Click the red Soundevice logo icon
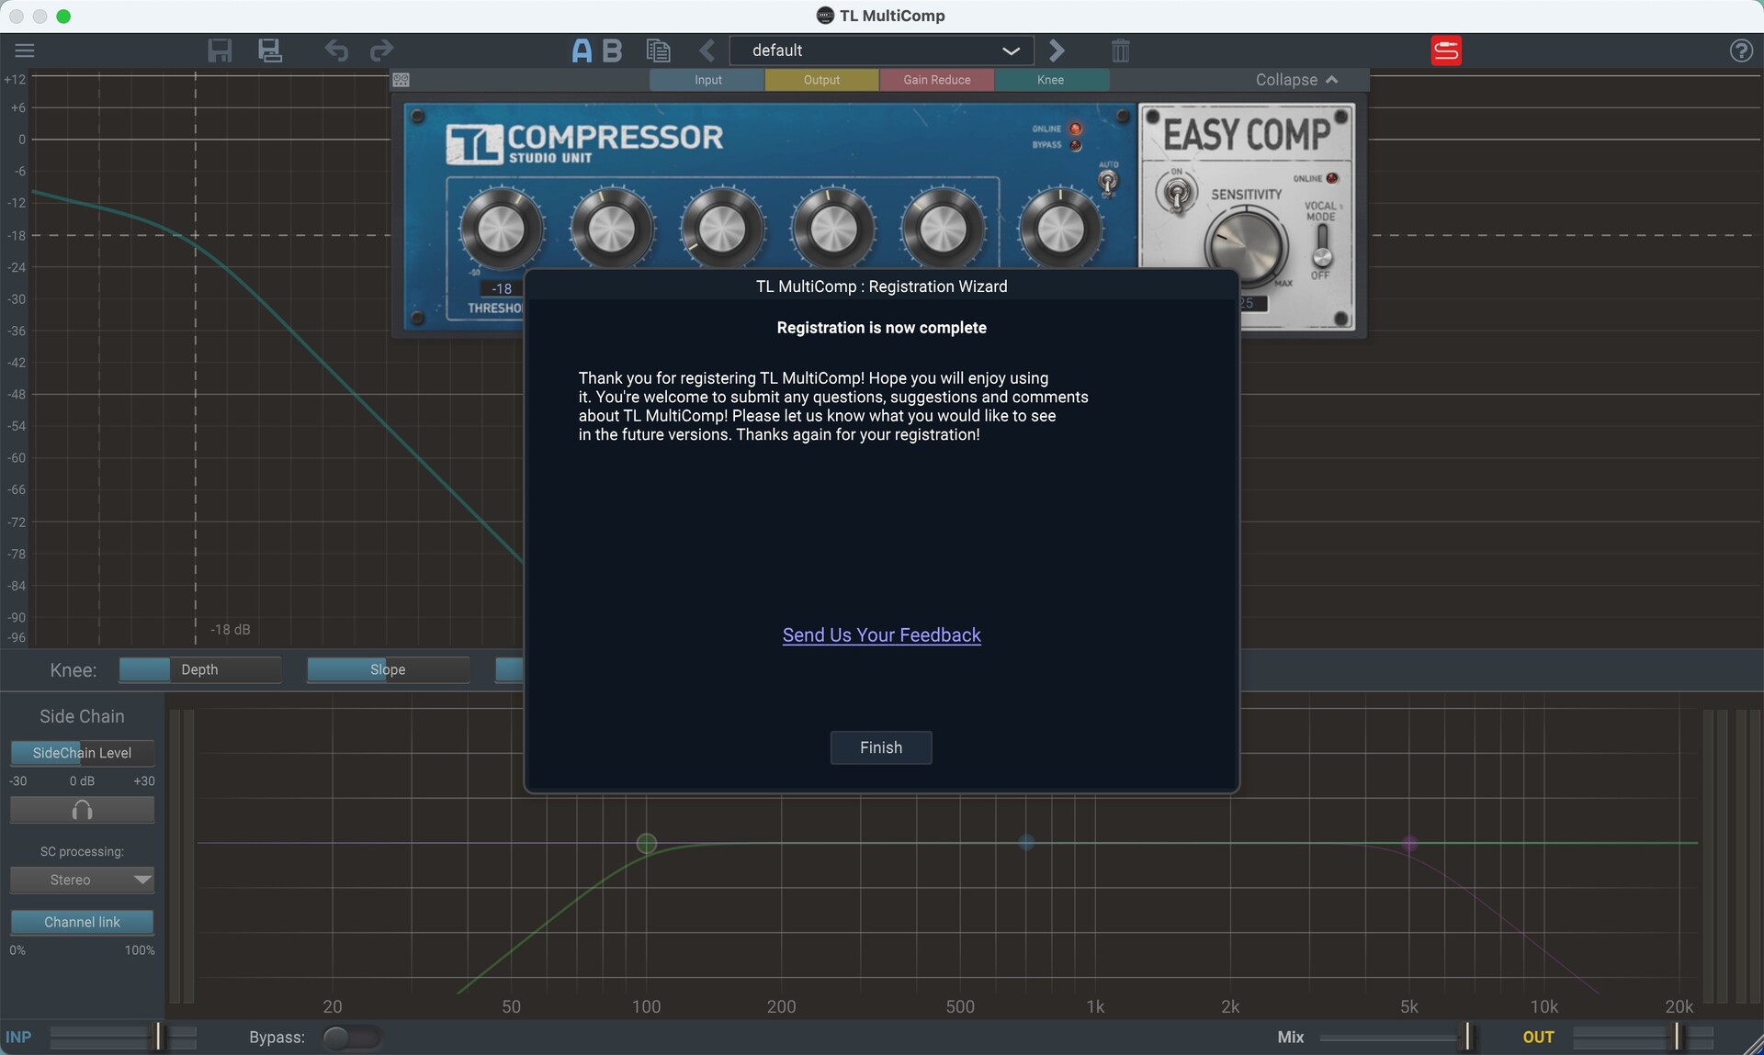The width and height of the screenshot is (1764, 1055). tap(1446, 51)
